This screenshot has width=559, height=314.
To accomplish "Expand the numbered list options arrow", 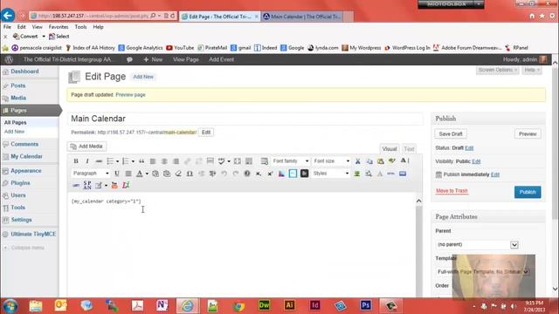I will (x=133, y=161).
